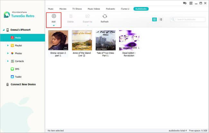Viewport: 209px width, 133px height.
Task: Click the Delete button label
Action: [70, 22]
